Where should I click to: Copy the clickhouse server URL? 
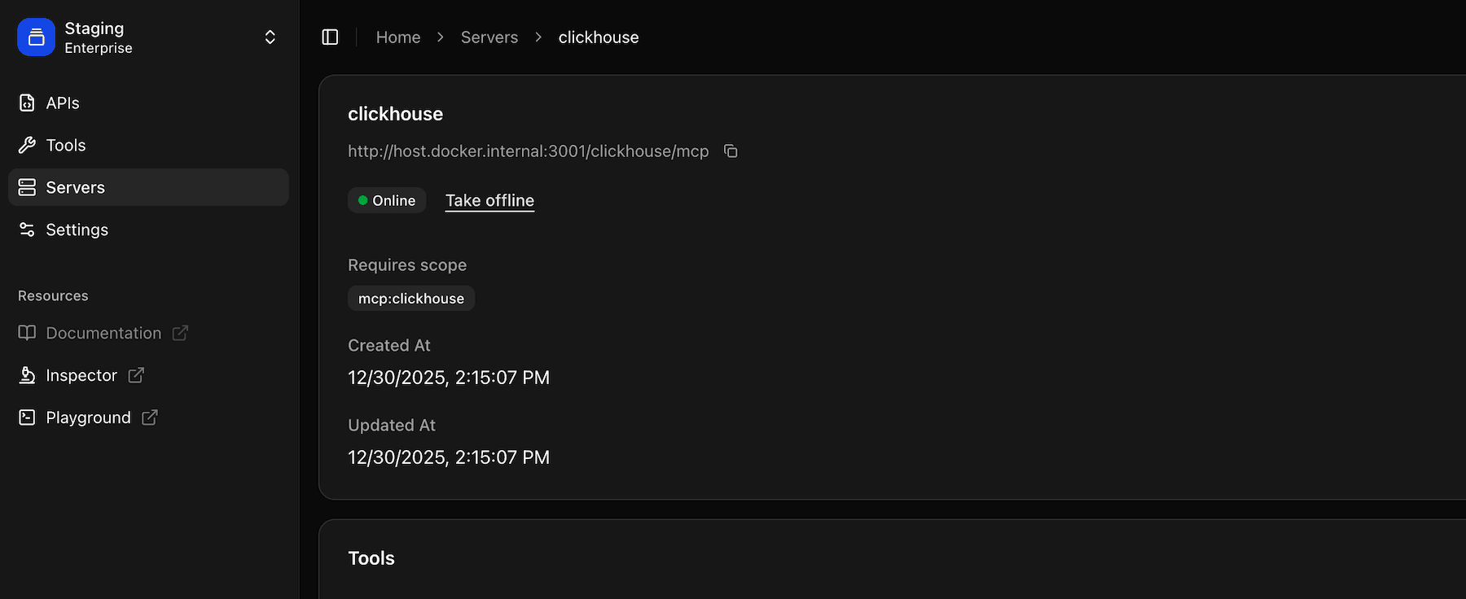[731, 151]
